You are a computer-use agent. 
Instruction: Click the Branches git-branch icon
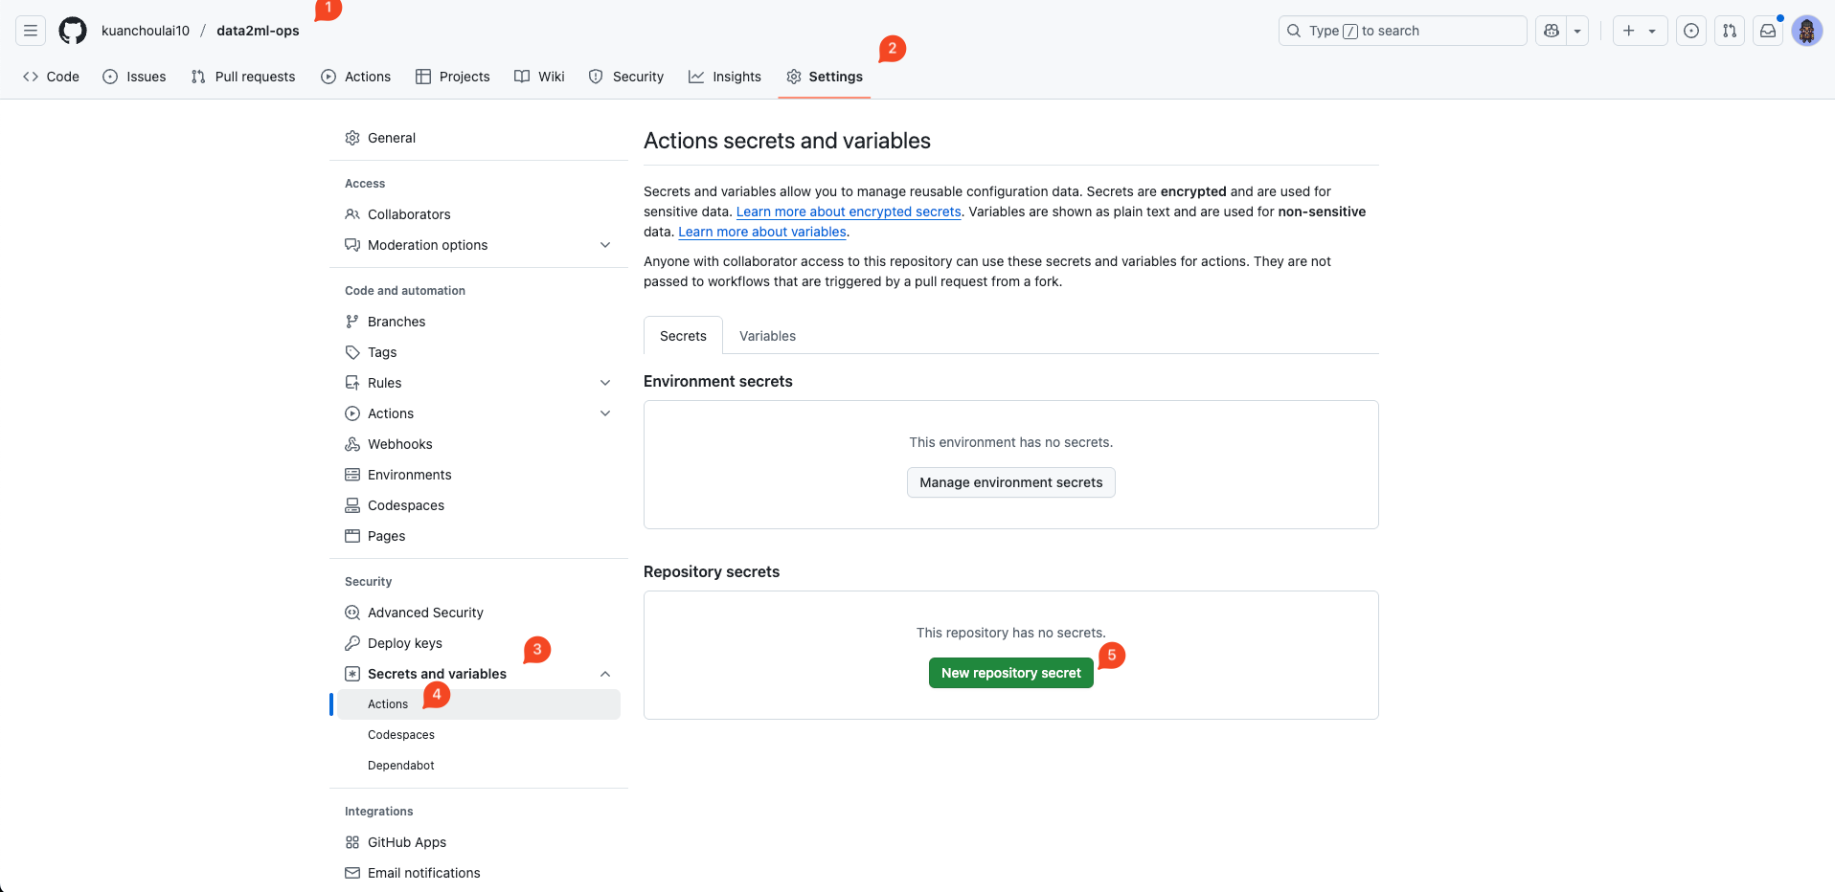(352, 322)
